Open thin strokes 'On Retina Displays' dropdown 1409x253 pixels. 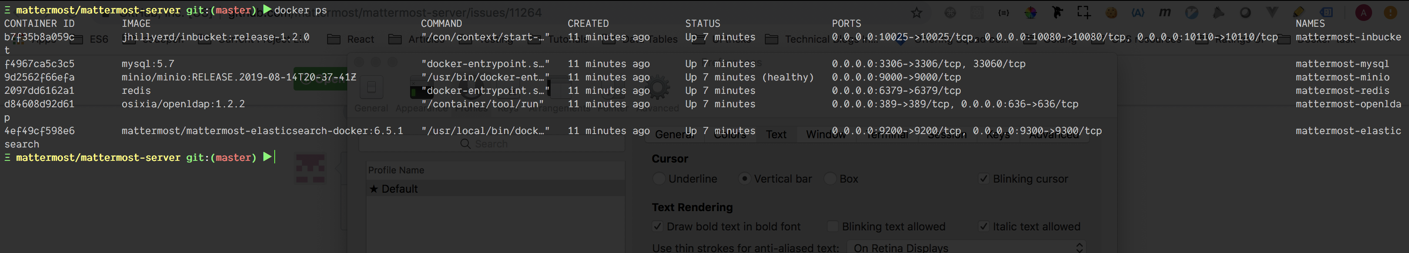[966, 248]
